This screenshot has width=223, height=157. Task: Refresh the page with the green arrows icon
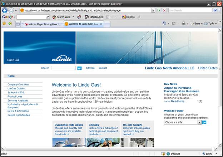coord(158,10)
